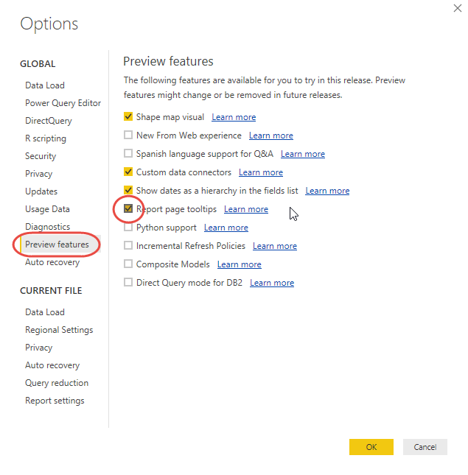Select Preview features in Global list
Image resolution: width=468 pixels, height=475 pixels.
tap(57, 244)
